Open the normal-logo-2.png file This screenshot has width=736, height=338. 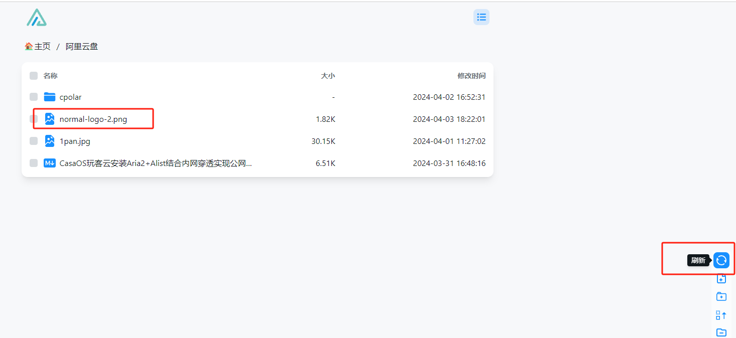pyautogui.click(x=93, y=119)
